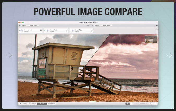Click the zoom-in plus beside the zoom slider

coord(146,104)
